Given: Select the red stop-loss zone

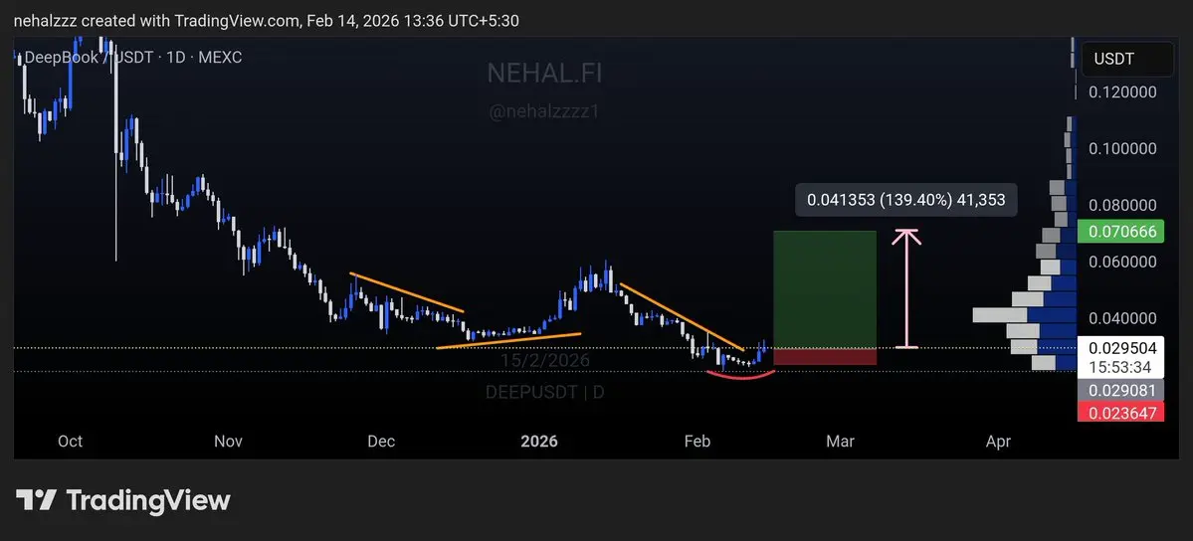Looking at the screenshot, I should 825,356.
